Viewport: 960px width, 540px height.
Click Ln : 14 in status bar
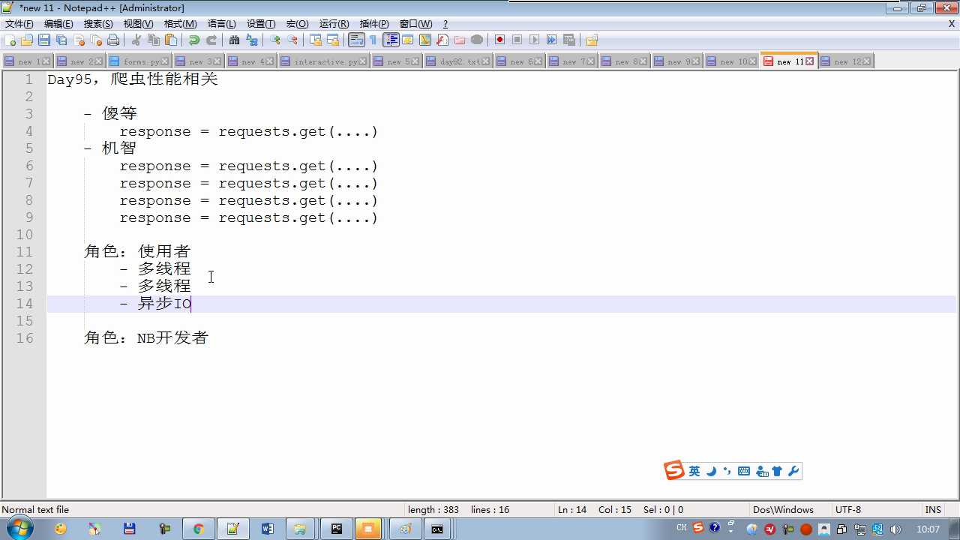[572, 510]
